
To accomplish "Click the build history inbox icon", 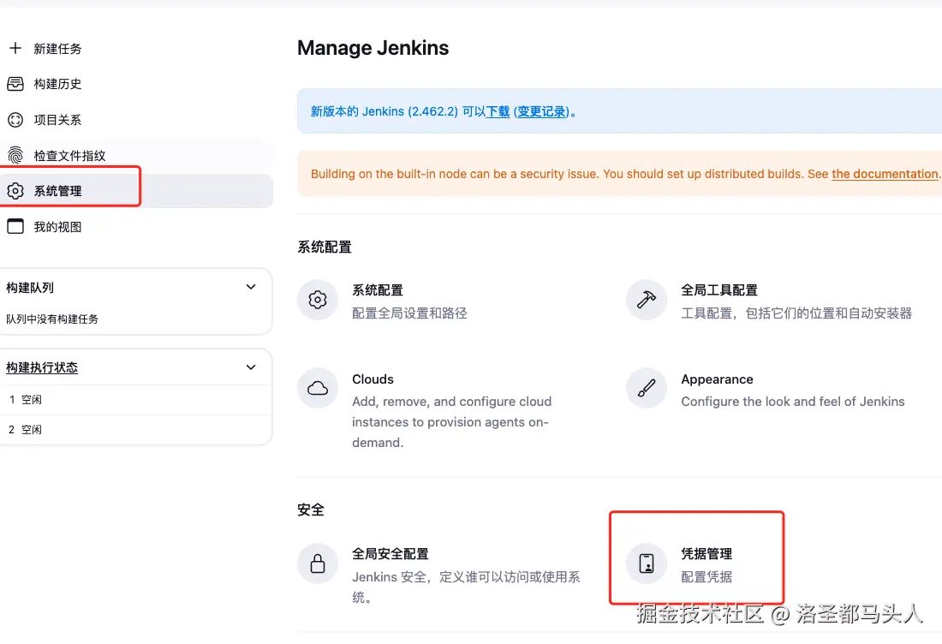I will [15, 84].
